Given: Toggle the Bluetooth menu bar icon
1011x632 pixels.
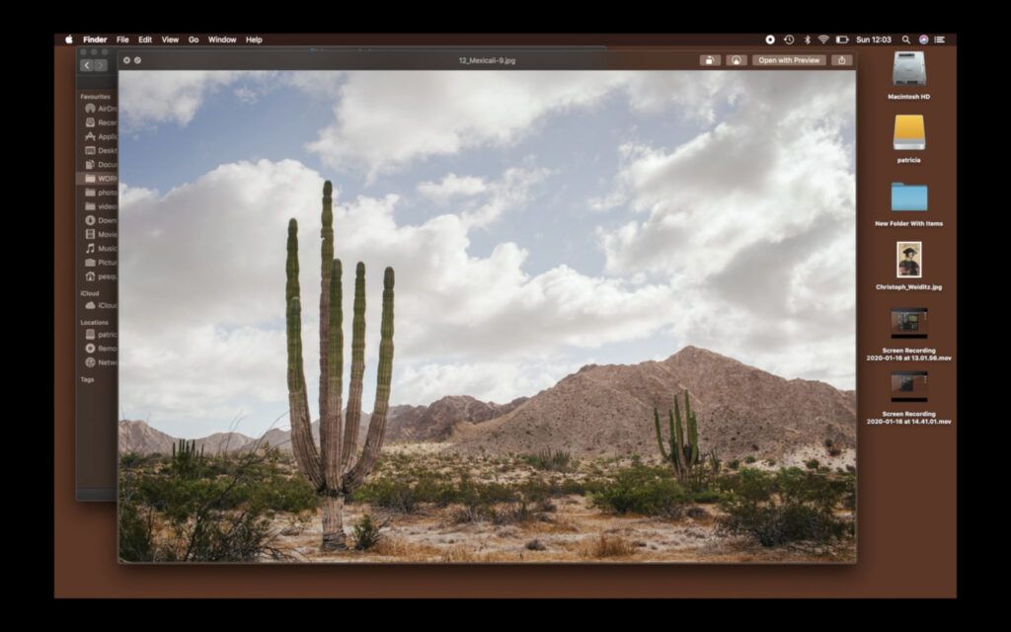Looking at the screenshot, I should tap(807, 39).
